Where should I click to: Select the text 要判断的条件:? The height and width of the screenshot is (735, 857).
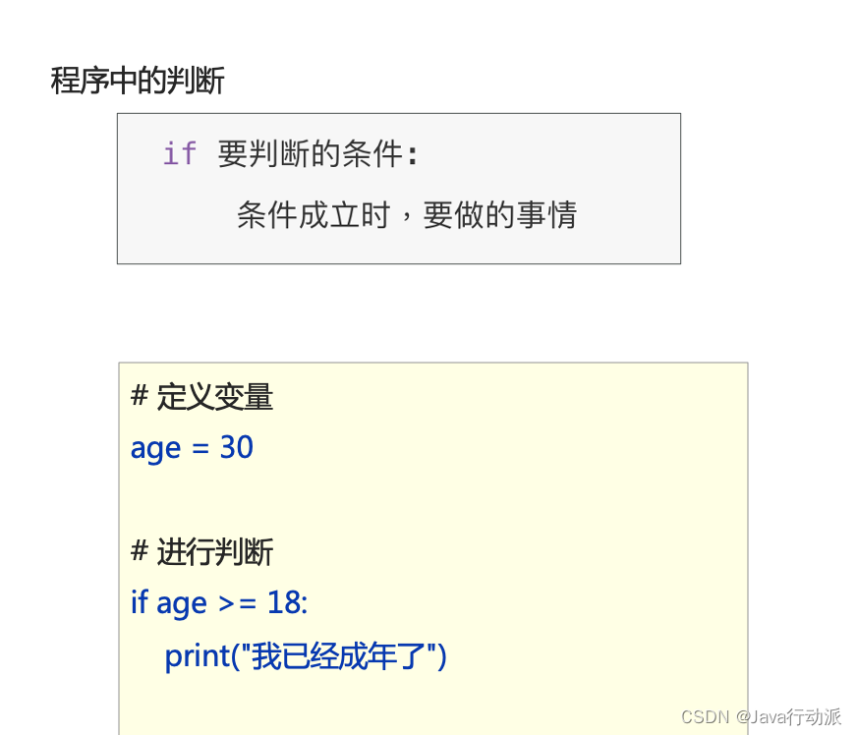[318, 154]
